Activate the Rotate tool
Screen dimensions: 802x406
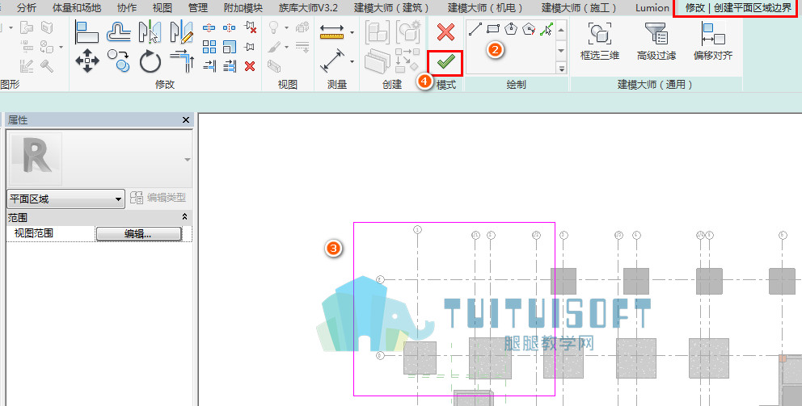[x=150, y=61]
